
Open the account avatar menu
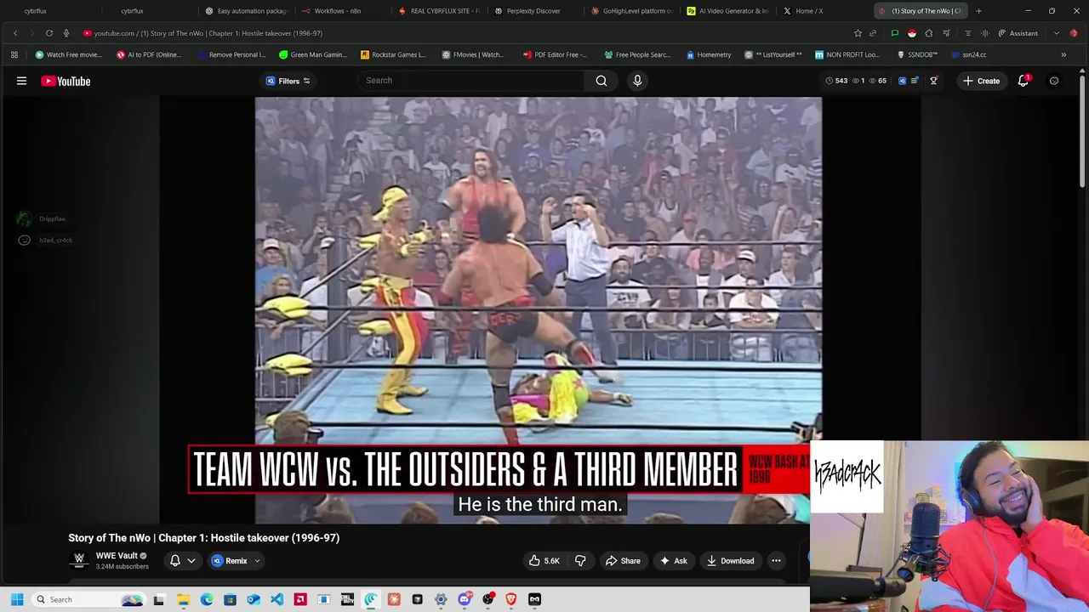pyautogui.click(x=1054, y=81)
